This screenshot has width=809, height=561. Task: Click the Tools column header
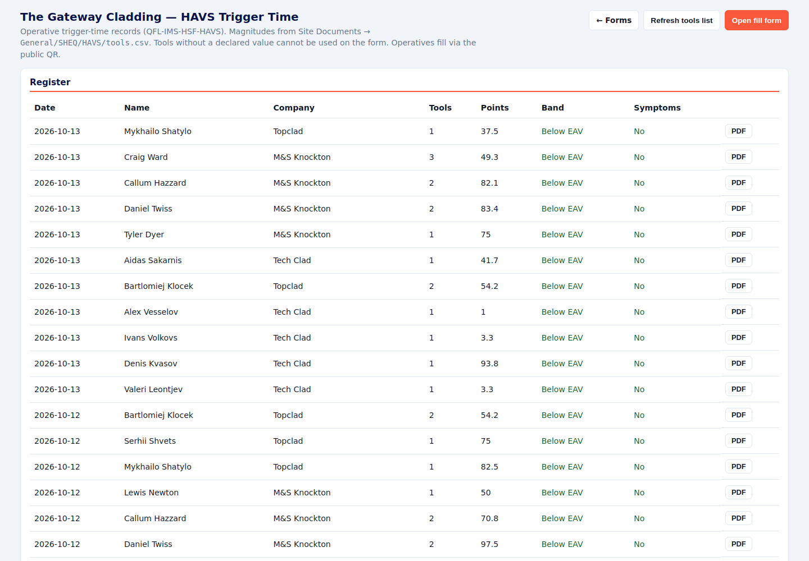(440, 108)
